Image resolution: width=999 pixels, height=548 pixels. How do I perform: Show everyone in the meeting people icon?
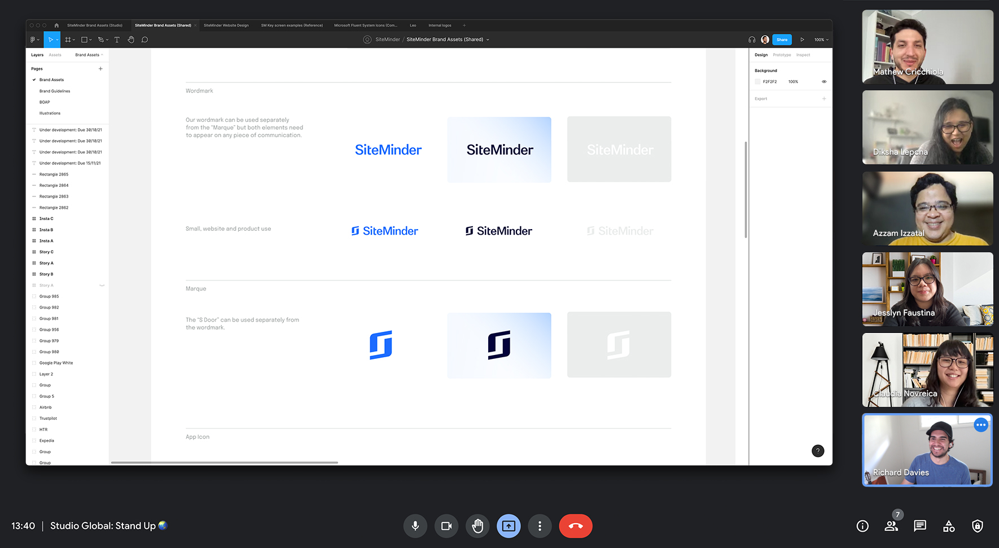click(x=891, y=526)
